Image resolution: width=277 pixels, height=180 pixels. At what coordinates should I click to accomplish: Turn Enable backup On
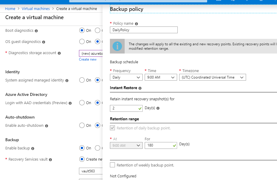(82, 148)
